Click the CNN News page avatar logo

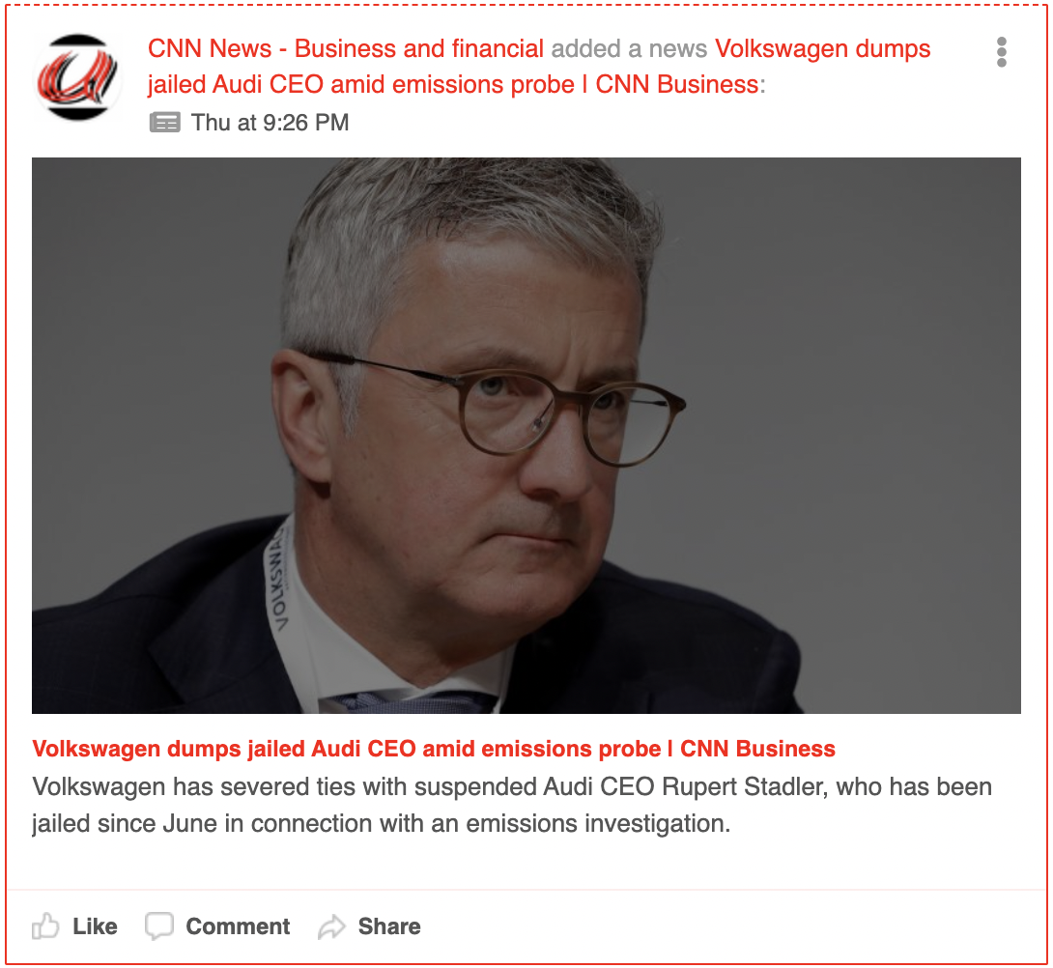77,77
